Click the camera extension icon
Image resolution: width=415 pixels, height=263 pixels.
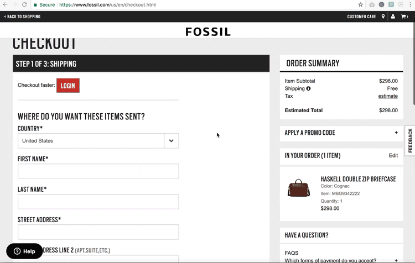pos(372,4)
